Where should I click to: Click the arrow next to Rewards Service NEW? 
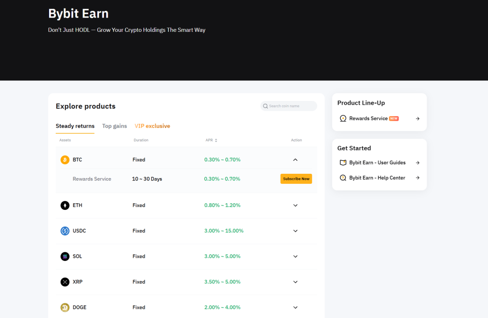click(417, 119)
